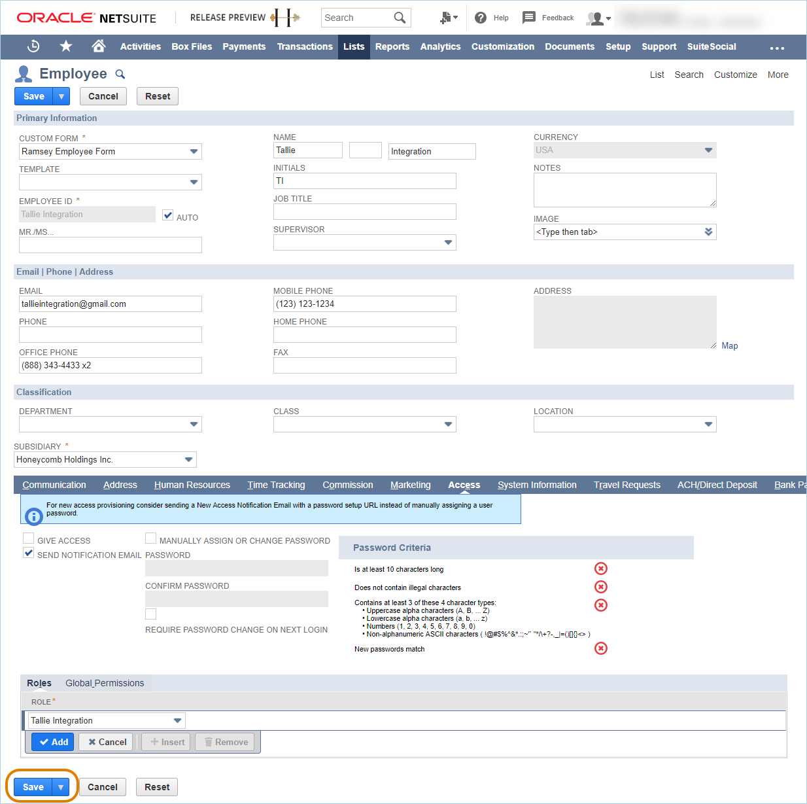Switch to the Human Resources tab
The width and height of the screenshot is (807, 804).
pyautogui.click(x=192, y=485)
